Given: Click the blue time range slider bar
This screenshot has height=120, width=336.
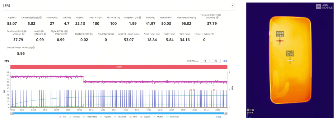Looking at the screenshot, I should pyautogui.click(x=119, y=113).
